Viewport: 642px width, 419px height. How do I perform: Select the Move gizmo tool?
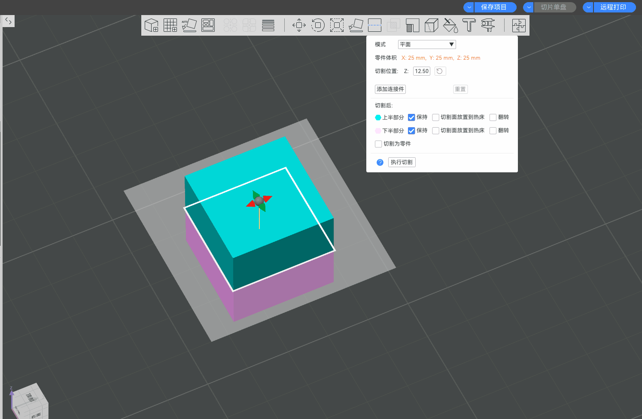pos(299,25)
